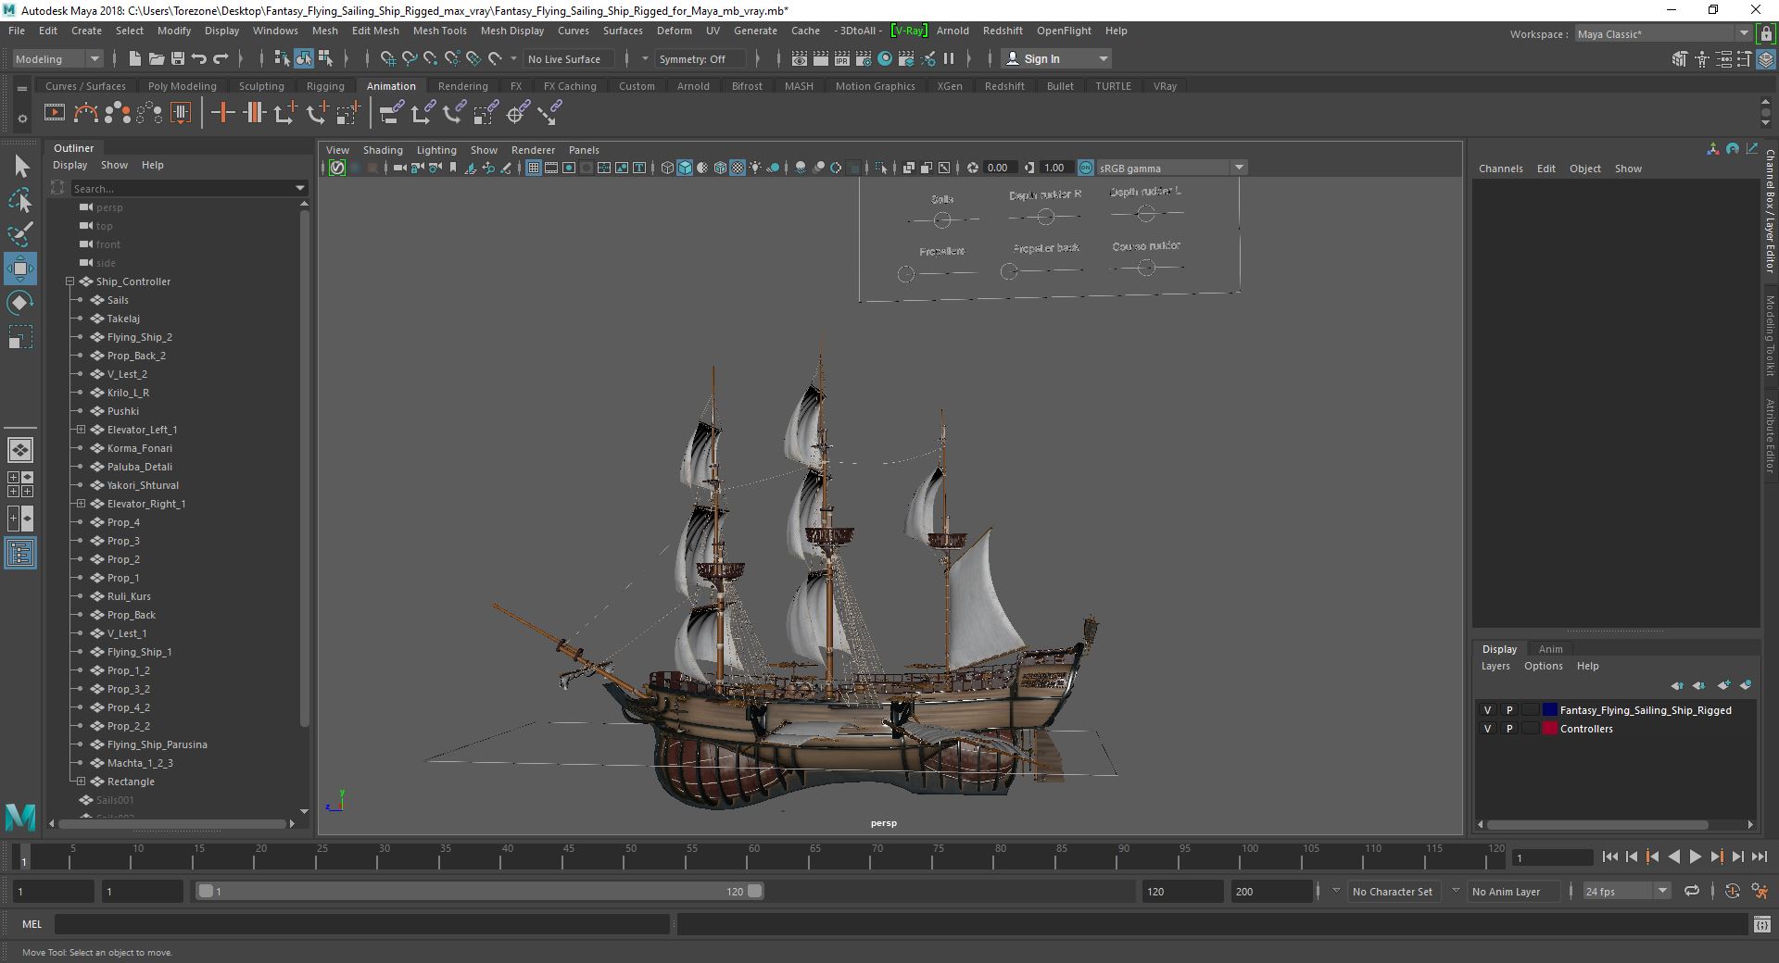Screen dimensions: 1779x963
Task: Click the Symmetry: Off field
Action: click(700, 58)
